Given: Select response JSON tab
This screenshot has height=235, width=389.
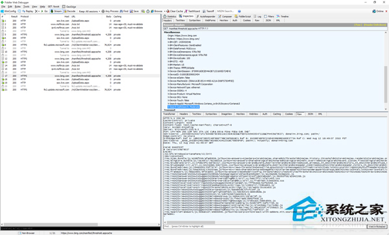Looking at the screenshot, I should point(311,114).
